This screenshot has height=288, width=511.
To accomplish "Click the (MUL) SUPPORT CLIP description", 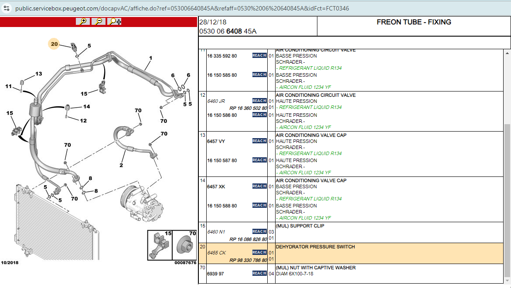I will pyautogui.click(x=300, y=226).
